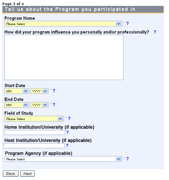Open help icon beside Program Name dropdown

click(127, 24)
